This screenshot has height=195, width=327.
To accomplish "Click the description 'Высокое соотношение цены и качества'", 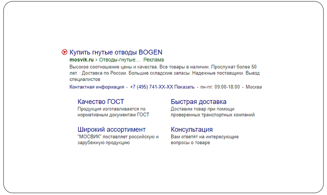I will 114,67.
